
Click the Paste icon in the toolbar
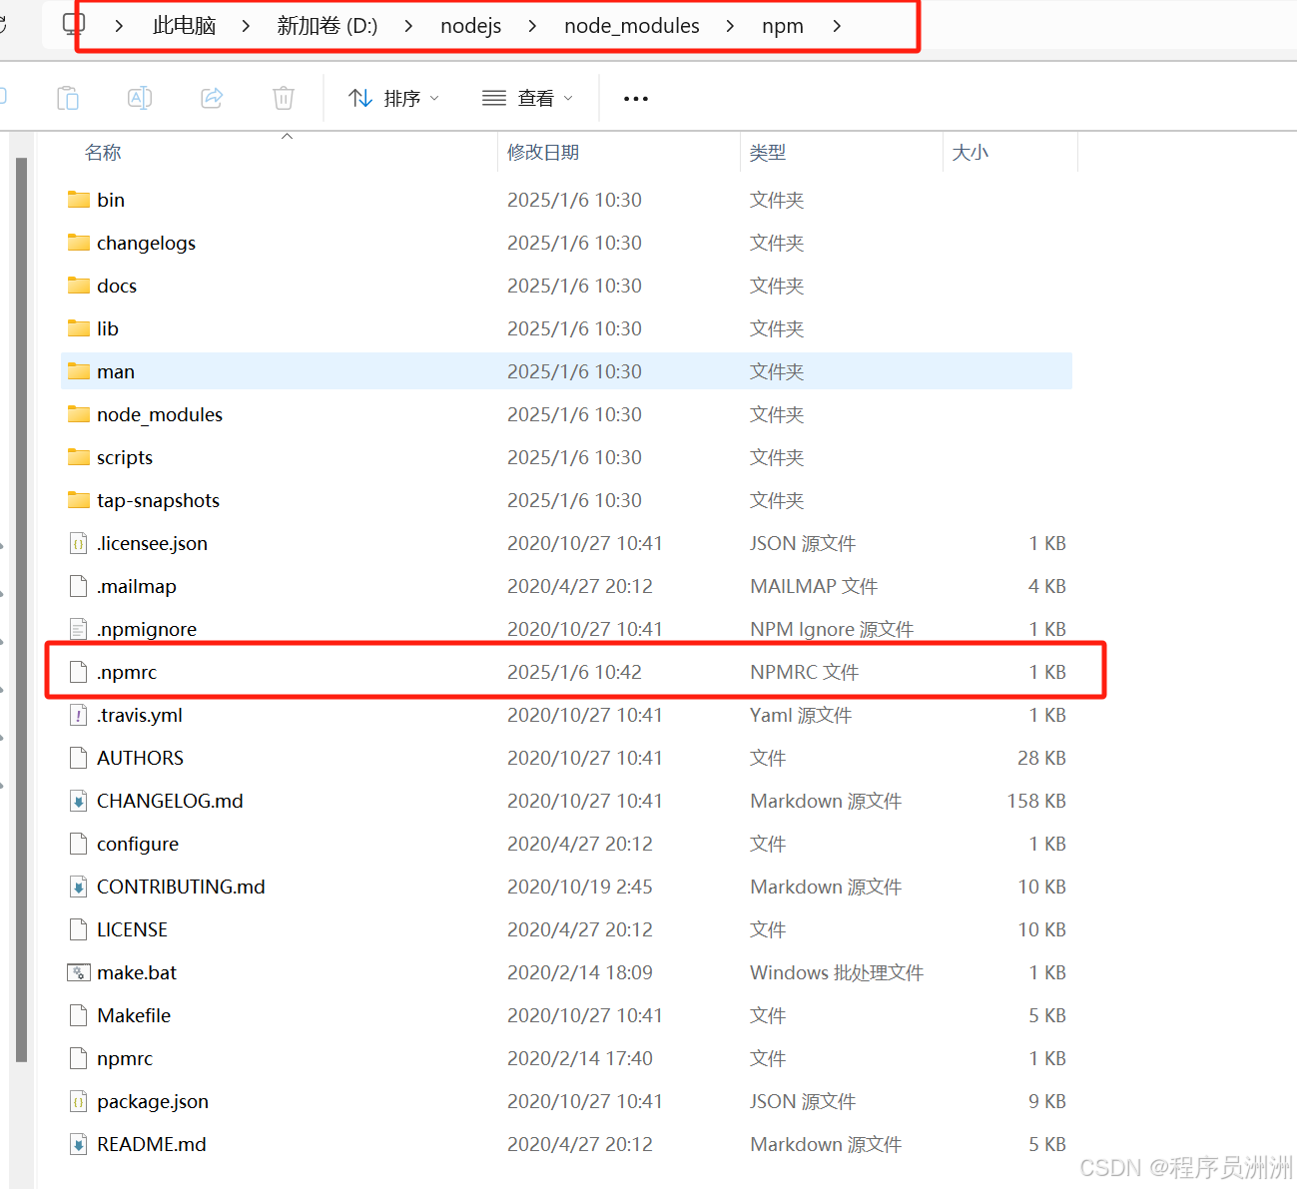point(68,98)
